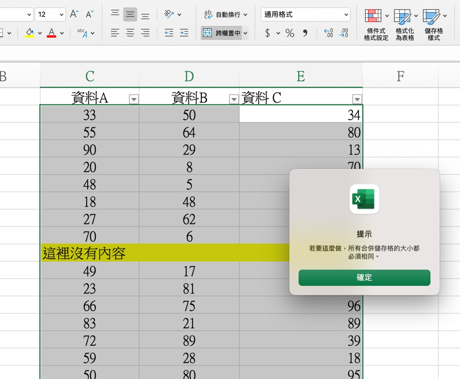Apply yellow fill color to cells

(x=30, y=33)
